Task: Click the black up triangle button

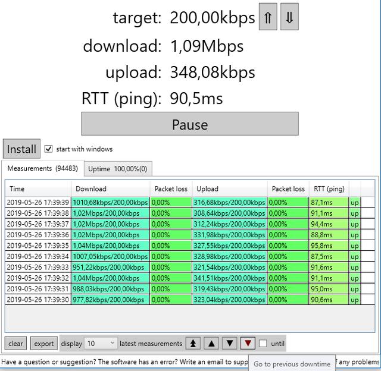Action: click(211, 343)
